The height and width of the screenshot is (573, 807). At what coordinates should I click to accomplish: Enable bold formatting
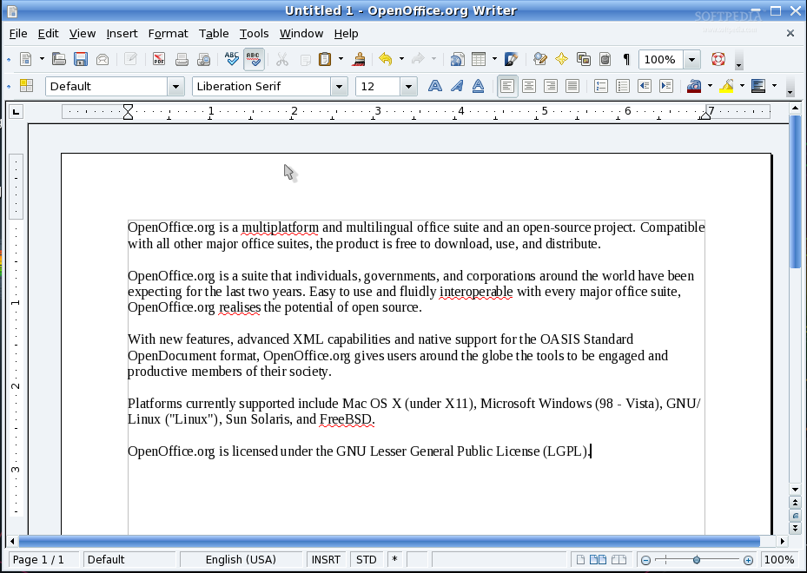point(434,86)
